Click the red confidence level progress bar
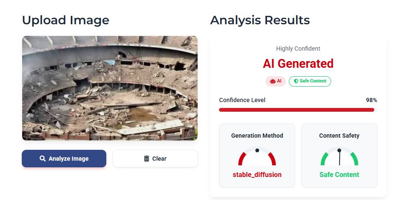Image resolution: width=396 pixels, height=200 pixels. click(x=296, y=110)
